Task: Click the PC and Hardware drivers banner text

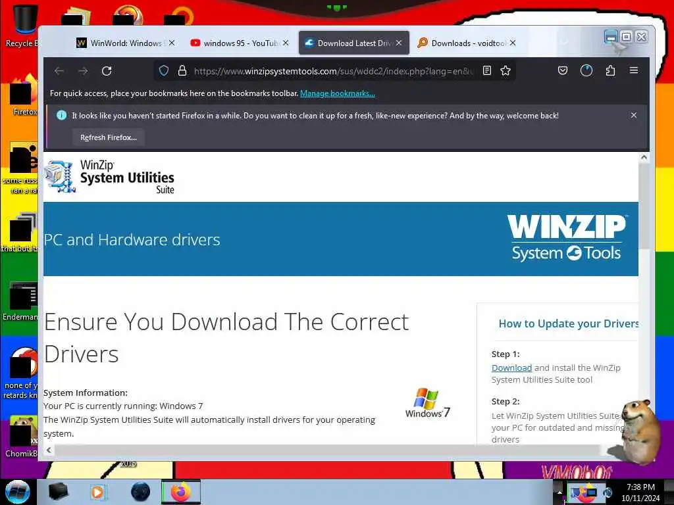Action: [132, 239]
